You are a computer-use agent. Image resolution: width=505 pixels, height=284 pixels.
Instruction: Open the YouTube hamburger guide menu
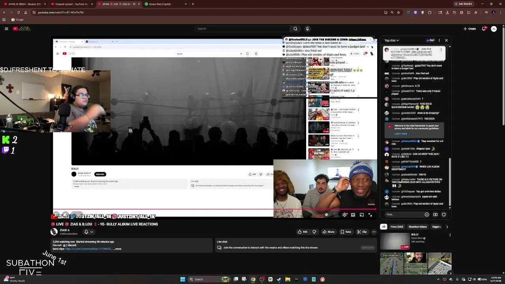[6, 28]
